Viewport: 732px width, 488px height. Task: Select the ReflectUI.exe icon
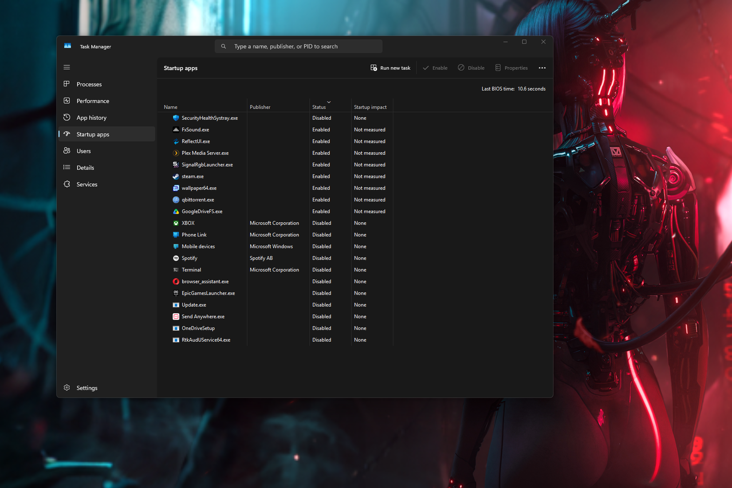pyautogui.click(x=176, y=142)
